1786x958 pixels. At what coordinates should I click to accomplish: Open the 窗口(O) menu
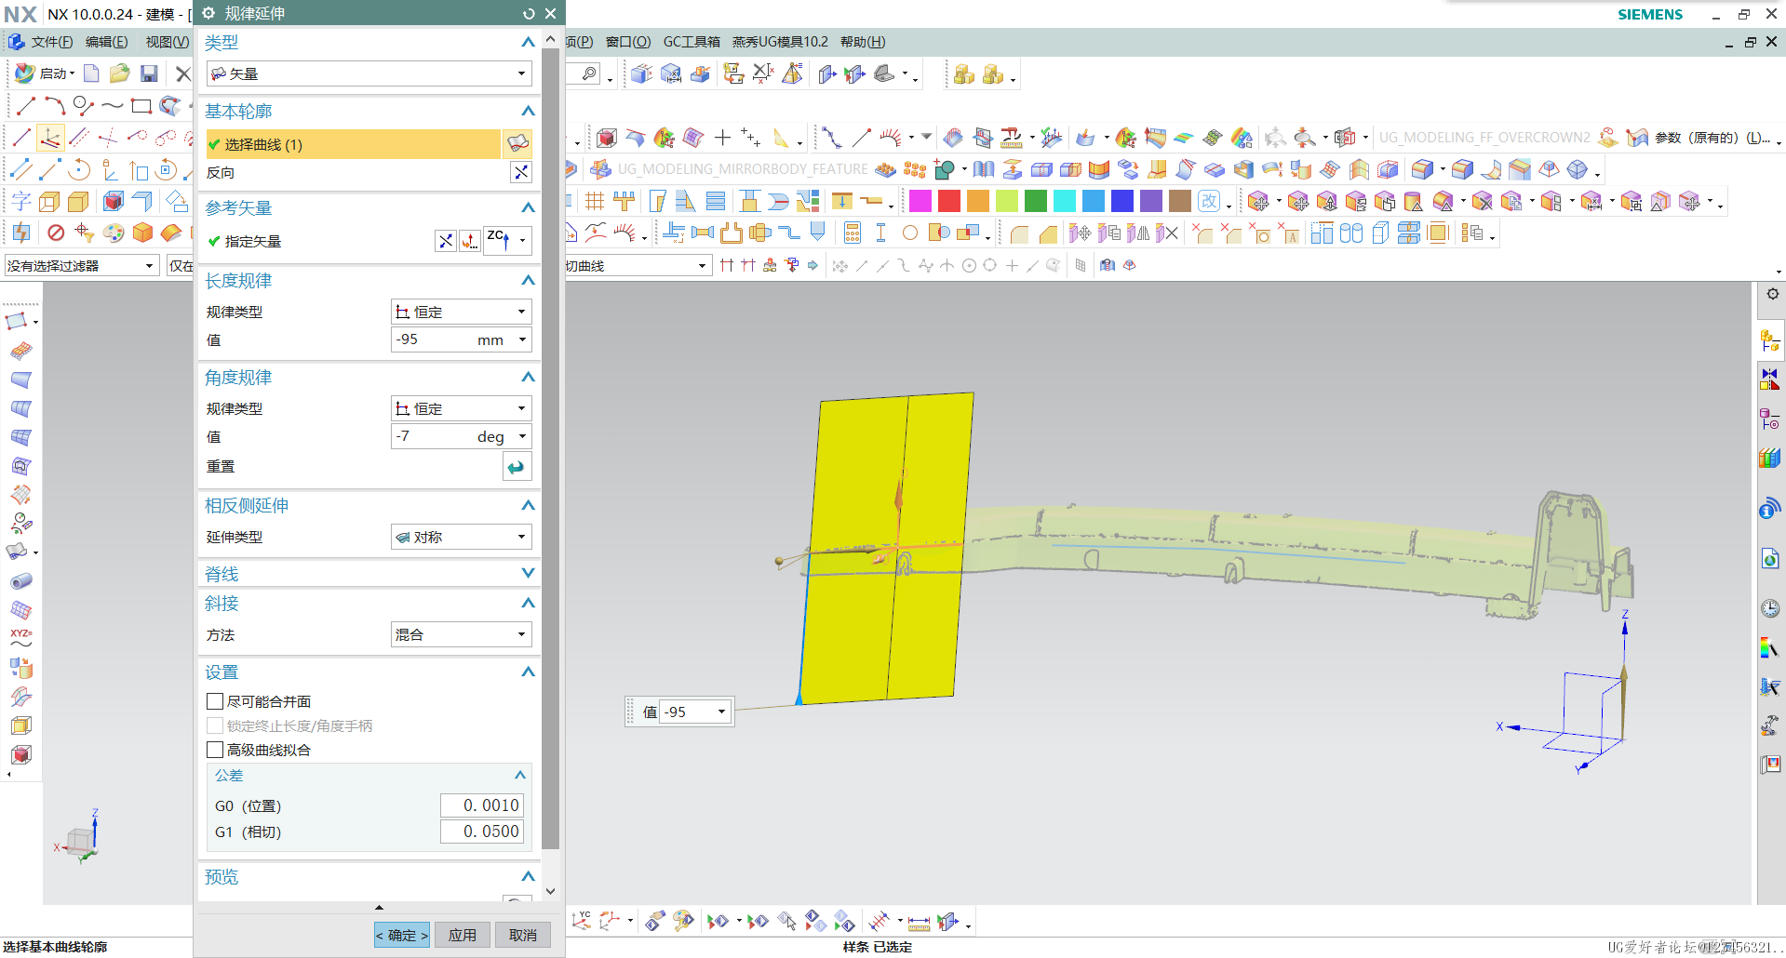(628, 42)
